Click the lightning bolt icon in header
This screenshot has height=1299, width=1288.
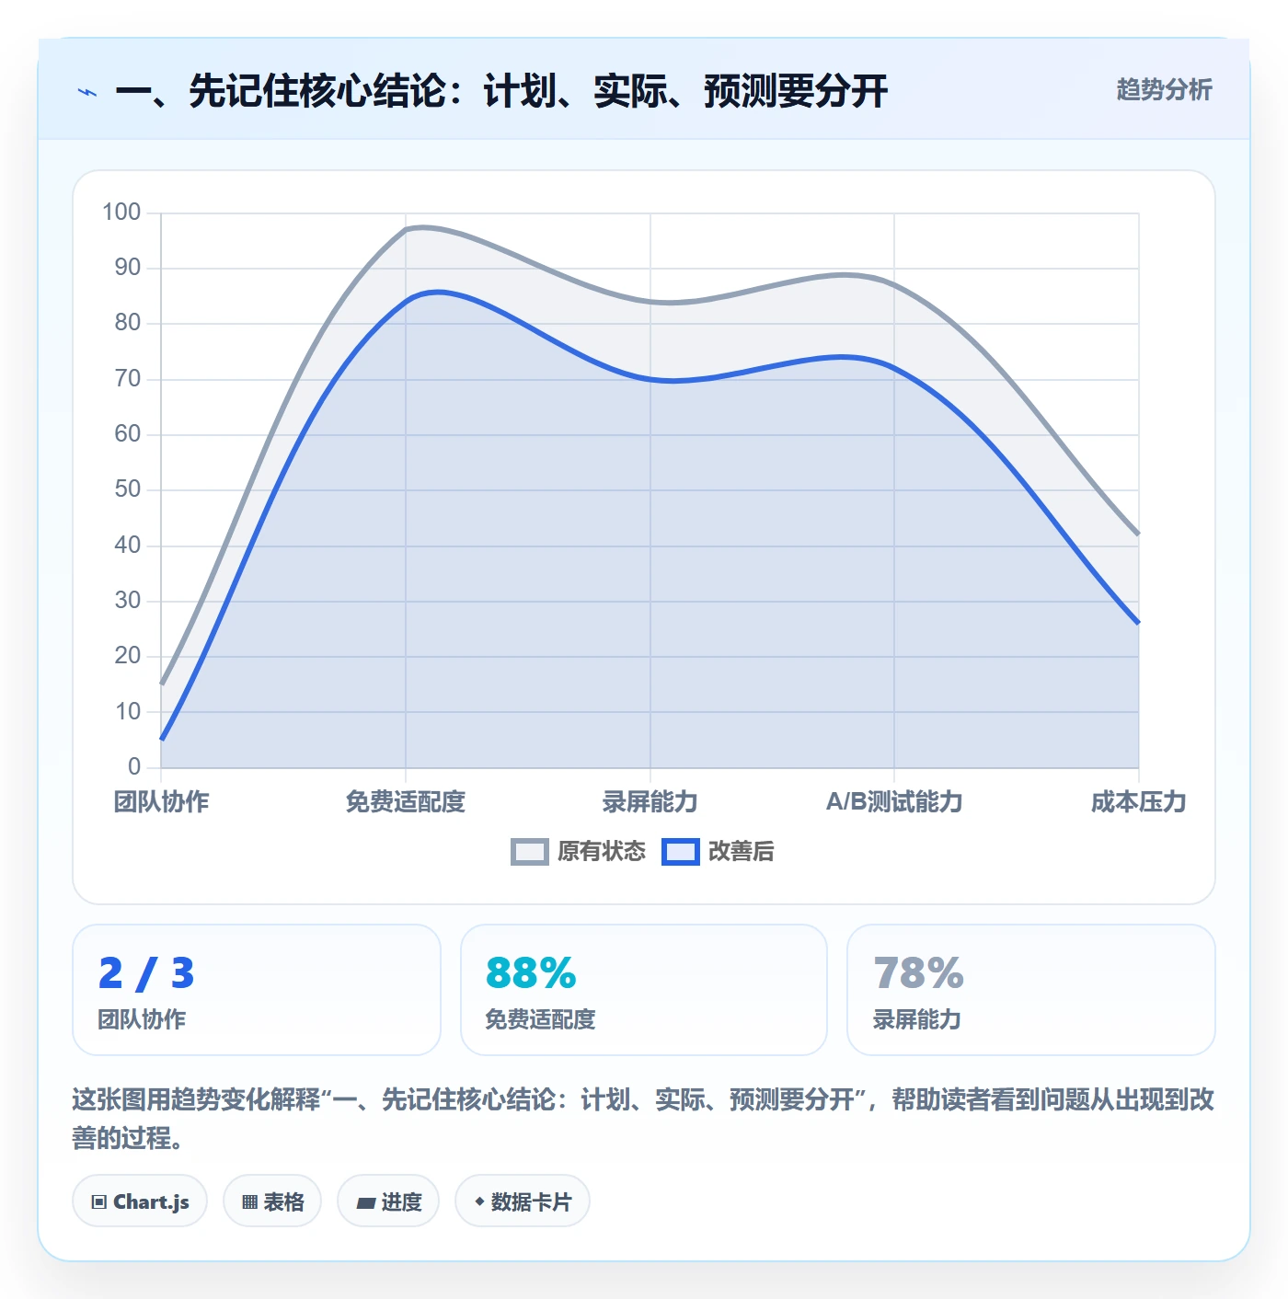click(x=87, y=92)
